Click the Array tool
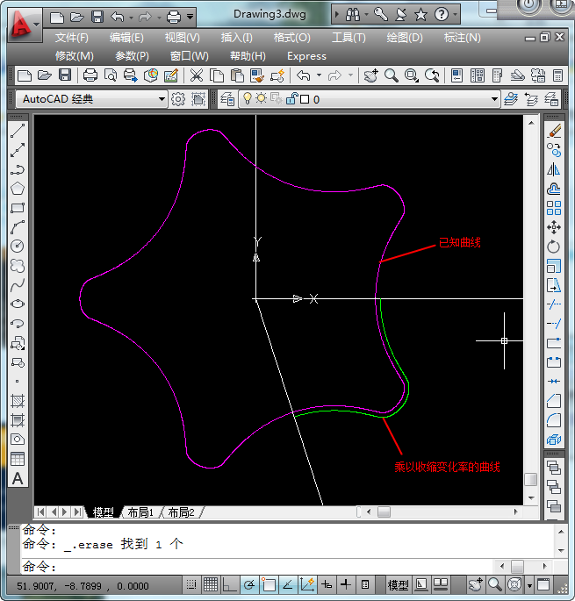This screenshot has width=575, height=601. (554, 208)
